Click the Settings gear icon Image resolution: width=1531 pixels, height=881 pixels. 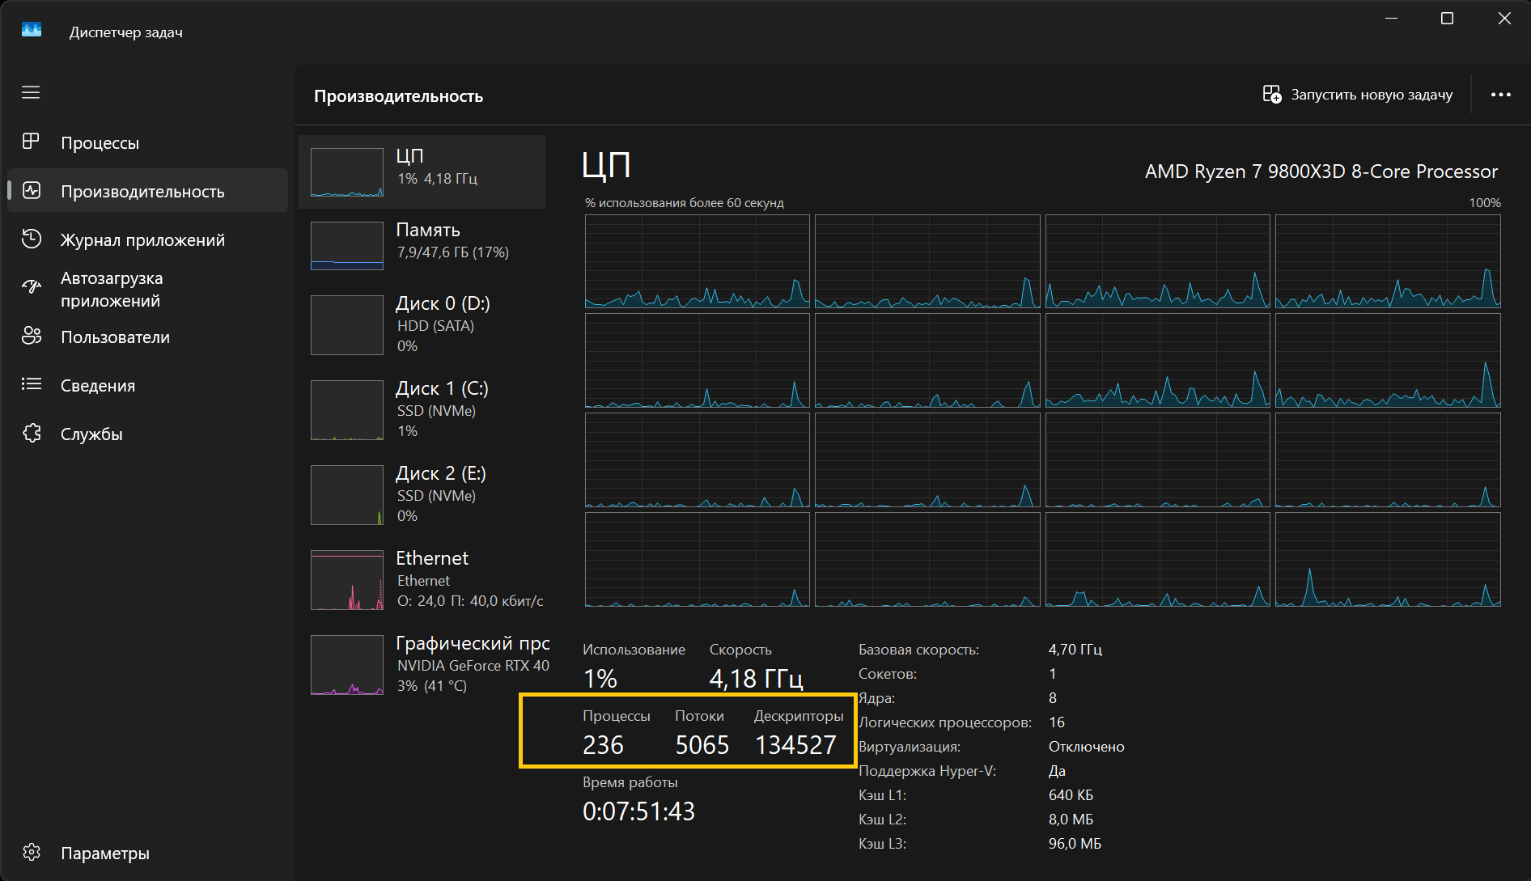pos(32,852)
